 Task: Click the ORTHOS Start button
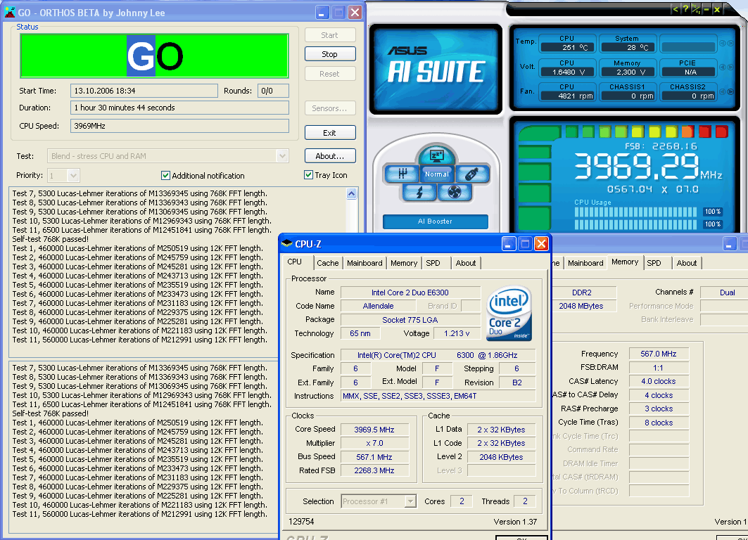coord(329,34)
